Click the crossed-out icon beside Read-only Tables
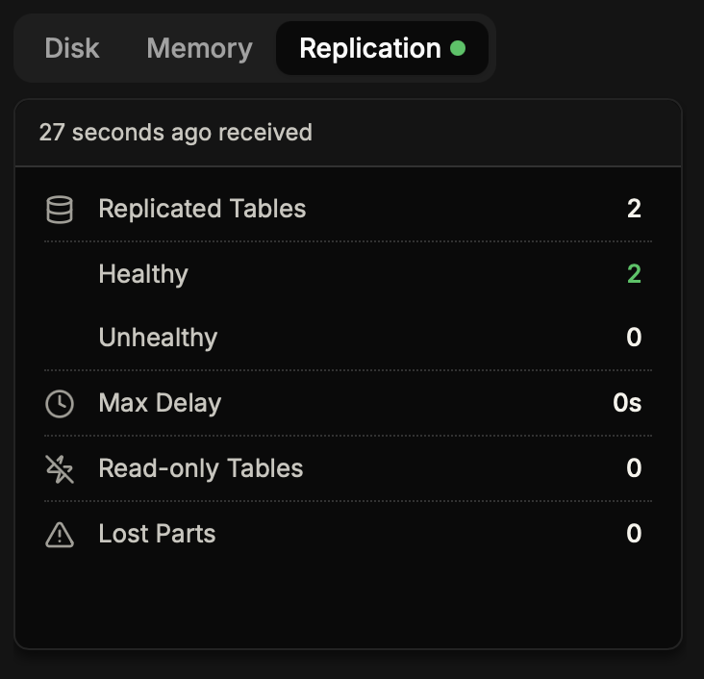The image size is (704, 679). pyautogui.click(x=60, y=469)
